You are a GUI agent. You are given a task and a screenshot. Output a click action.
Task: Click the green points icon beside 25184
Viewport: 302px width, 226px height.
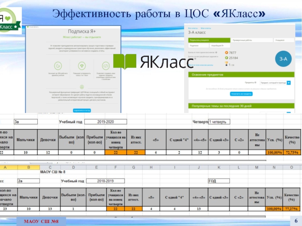coord(226,58)
